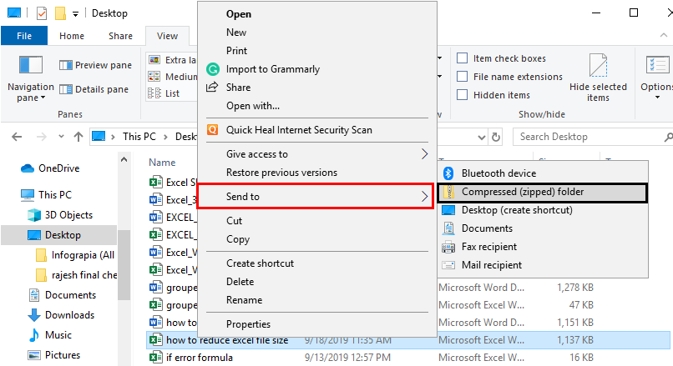This screenshot has width=673, height=366.
Task: Click the Quick Heal Internet Security Scan icon
Action: [212, 130]
